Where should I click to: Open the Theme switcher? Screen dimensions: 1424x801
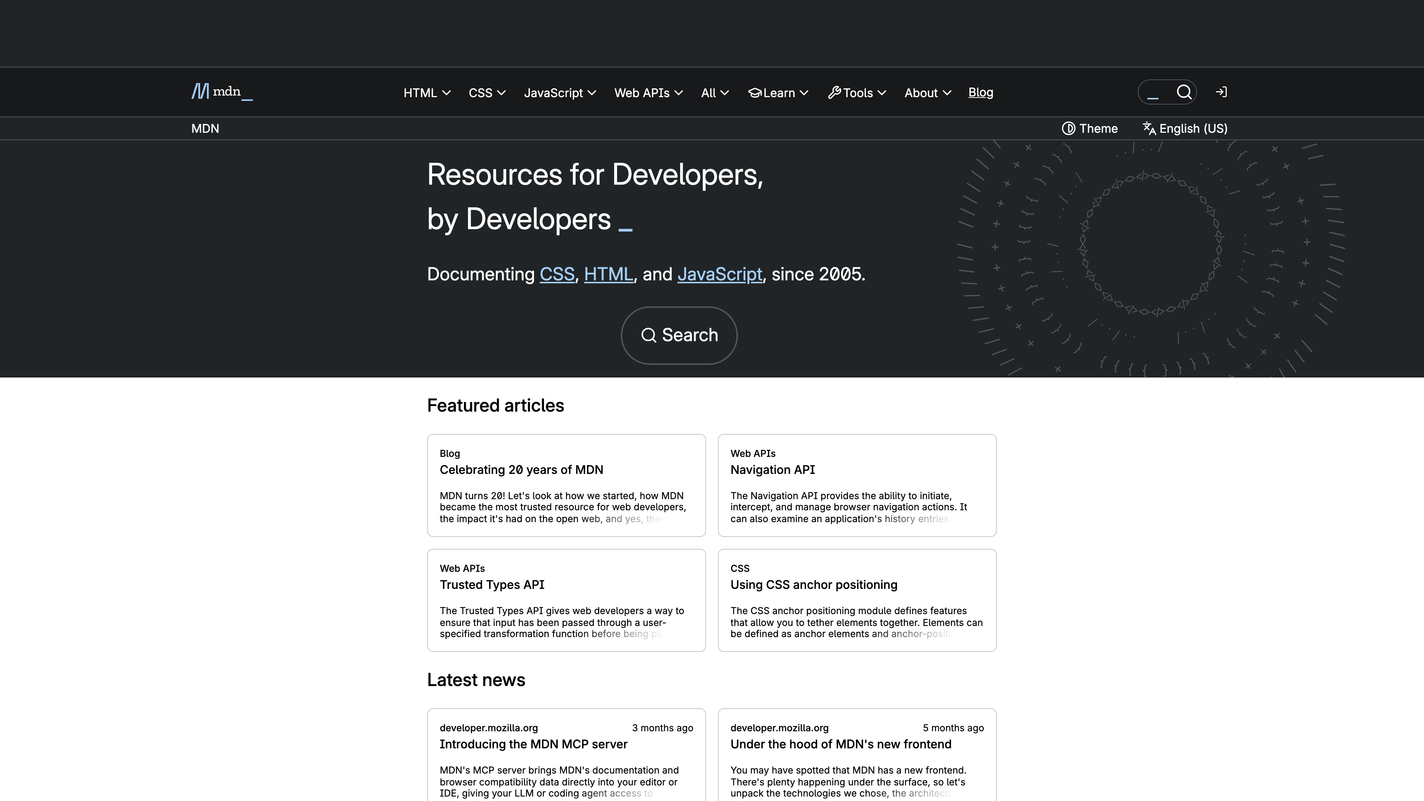(x=1090, y=128)
